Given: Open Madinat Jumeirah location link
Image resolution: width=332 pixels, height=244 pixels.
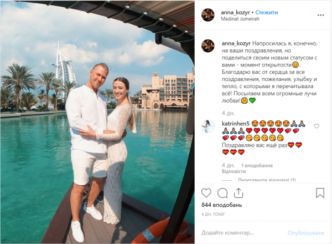Looking at the screenshot, I should click(240, 19).
